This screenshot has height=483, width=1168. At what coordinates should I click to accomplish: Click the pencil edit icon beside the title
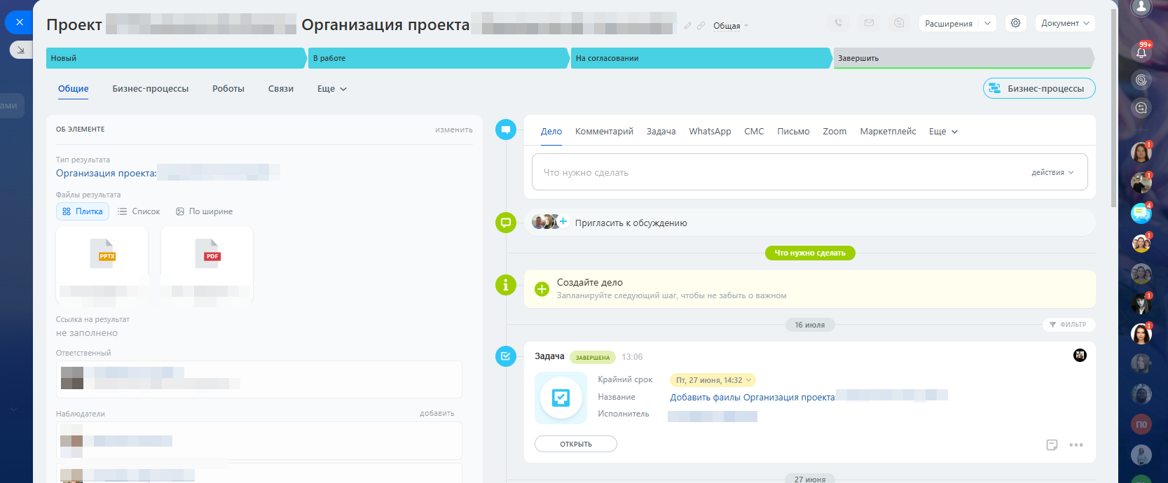pos(688,26)
